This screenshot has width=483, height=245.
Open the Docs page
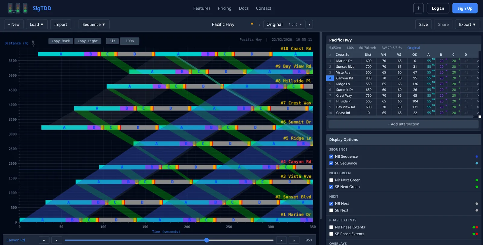click(244, 8)
